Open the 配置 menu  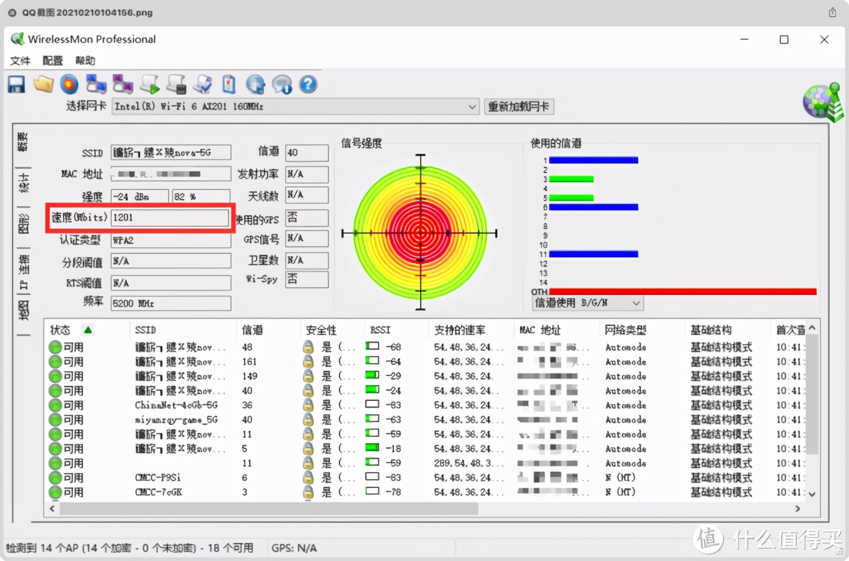(x=52, y=60)
